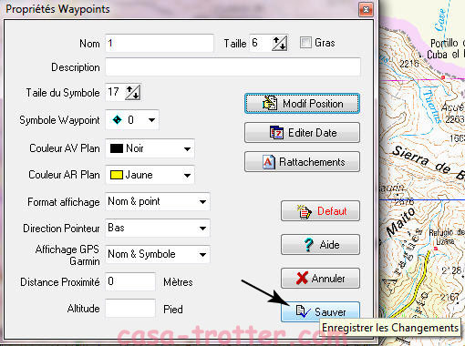Expand the Direction Pointeur Bas dropdown

(x=202, y=228)
